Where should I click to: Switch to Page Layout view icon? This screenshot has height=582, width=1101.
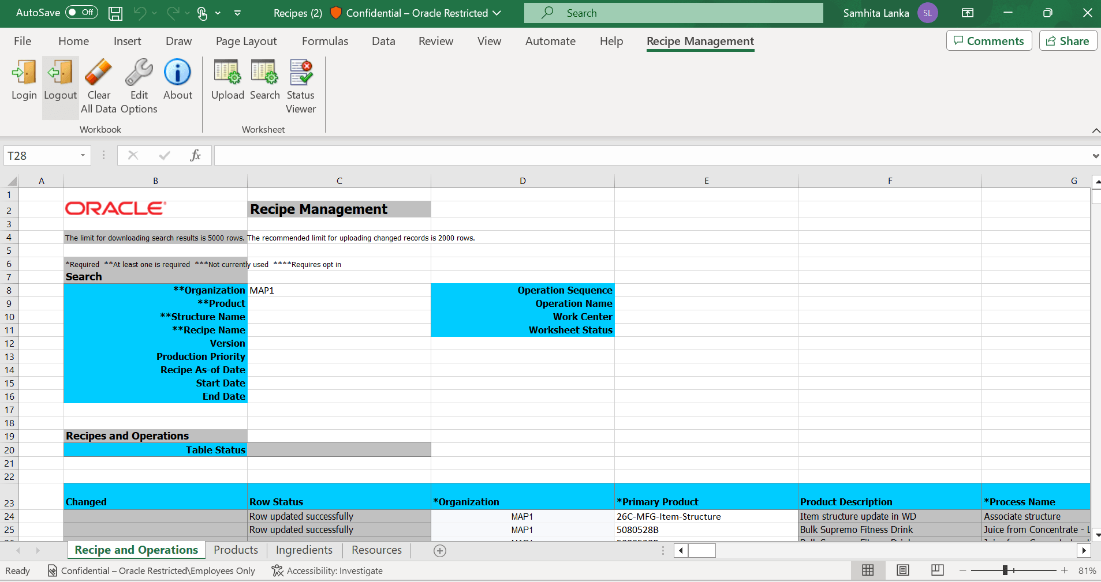(903, 570)
